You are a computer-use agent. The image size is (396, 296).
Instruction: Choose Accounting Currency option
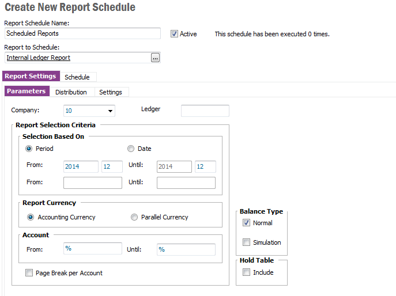[31, 217]
